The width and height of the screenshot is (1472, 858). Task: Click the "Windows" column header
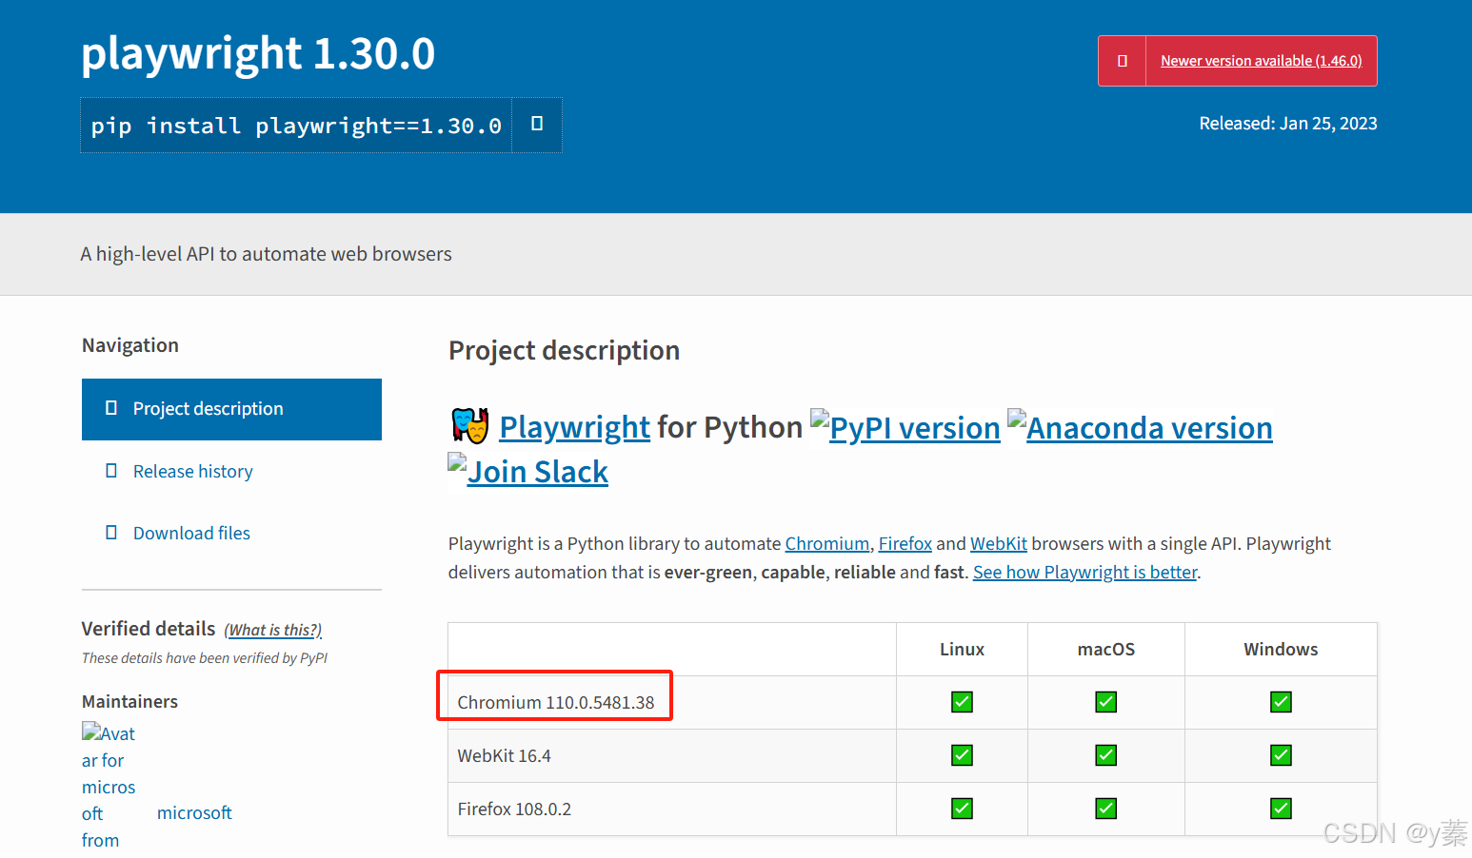click(1281, 649)
